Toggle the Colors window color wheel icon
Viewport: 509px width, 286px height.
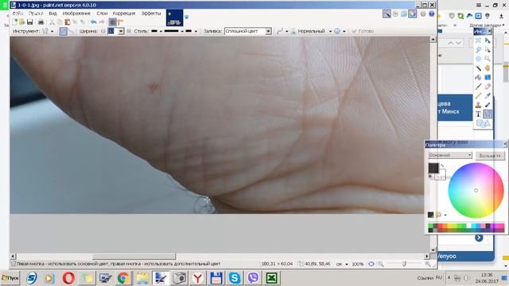click(x=412, y=14)
